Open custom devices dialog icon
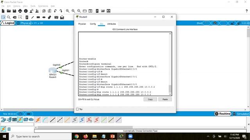Screen dimensions: 250x140 tap(90, 11)
